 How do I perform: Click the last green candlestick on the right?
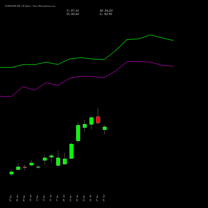coord(105,128)
